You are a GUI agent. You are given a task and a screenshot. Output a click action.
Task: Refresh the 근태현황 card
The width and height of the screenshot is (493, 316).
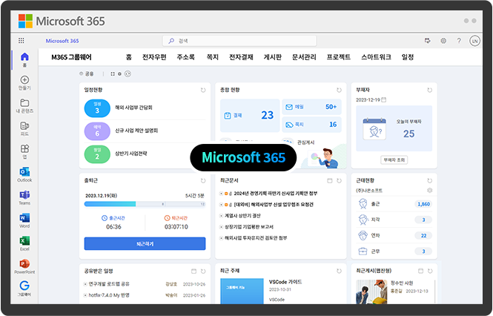(x=429, y=181)
